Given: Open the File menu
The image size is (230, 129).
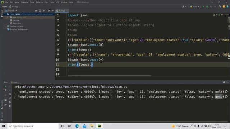Looking at the screenshot, I should (x=6, y=2).
